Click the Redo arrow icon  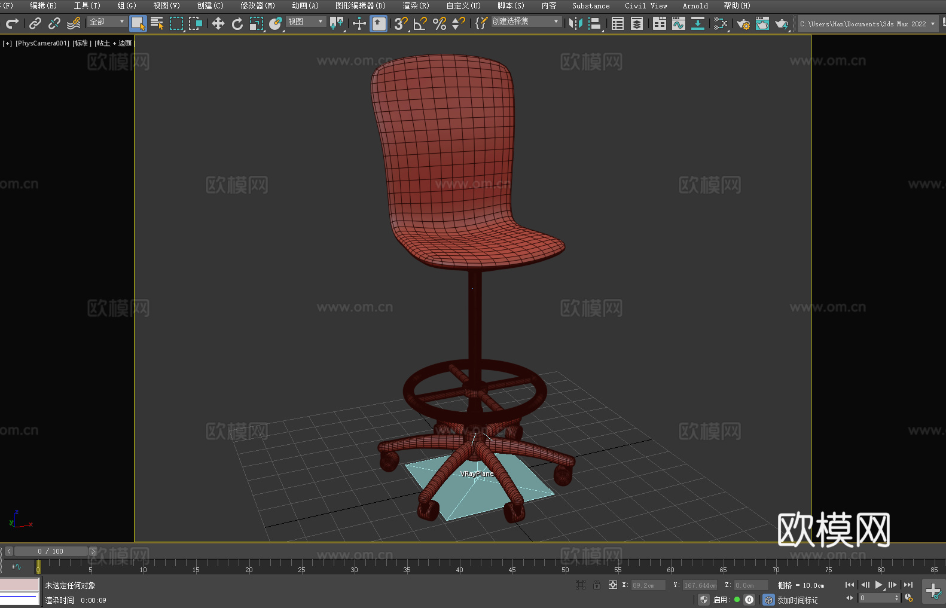[x=12, y=23]
